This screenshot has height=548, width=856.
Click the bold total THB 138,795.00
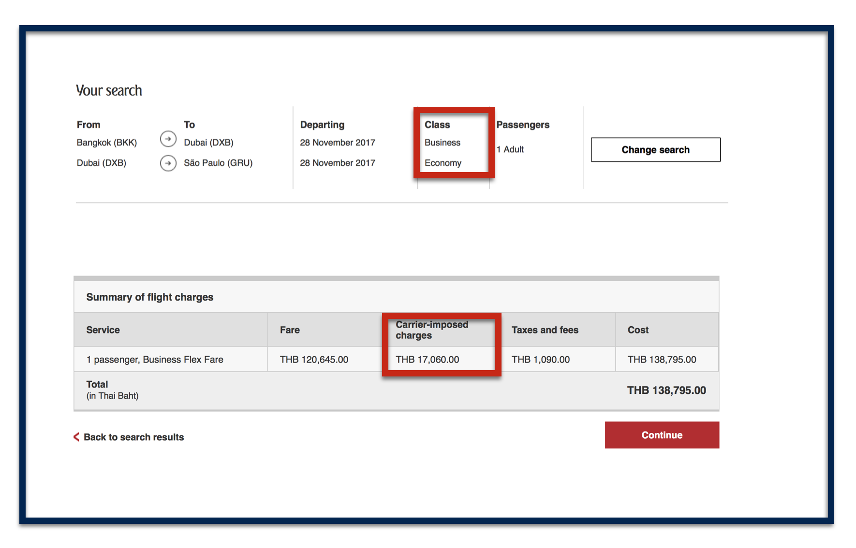point(666,390)
